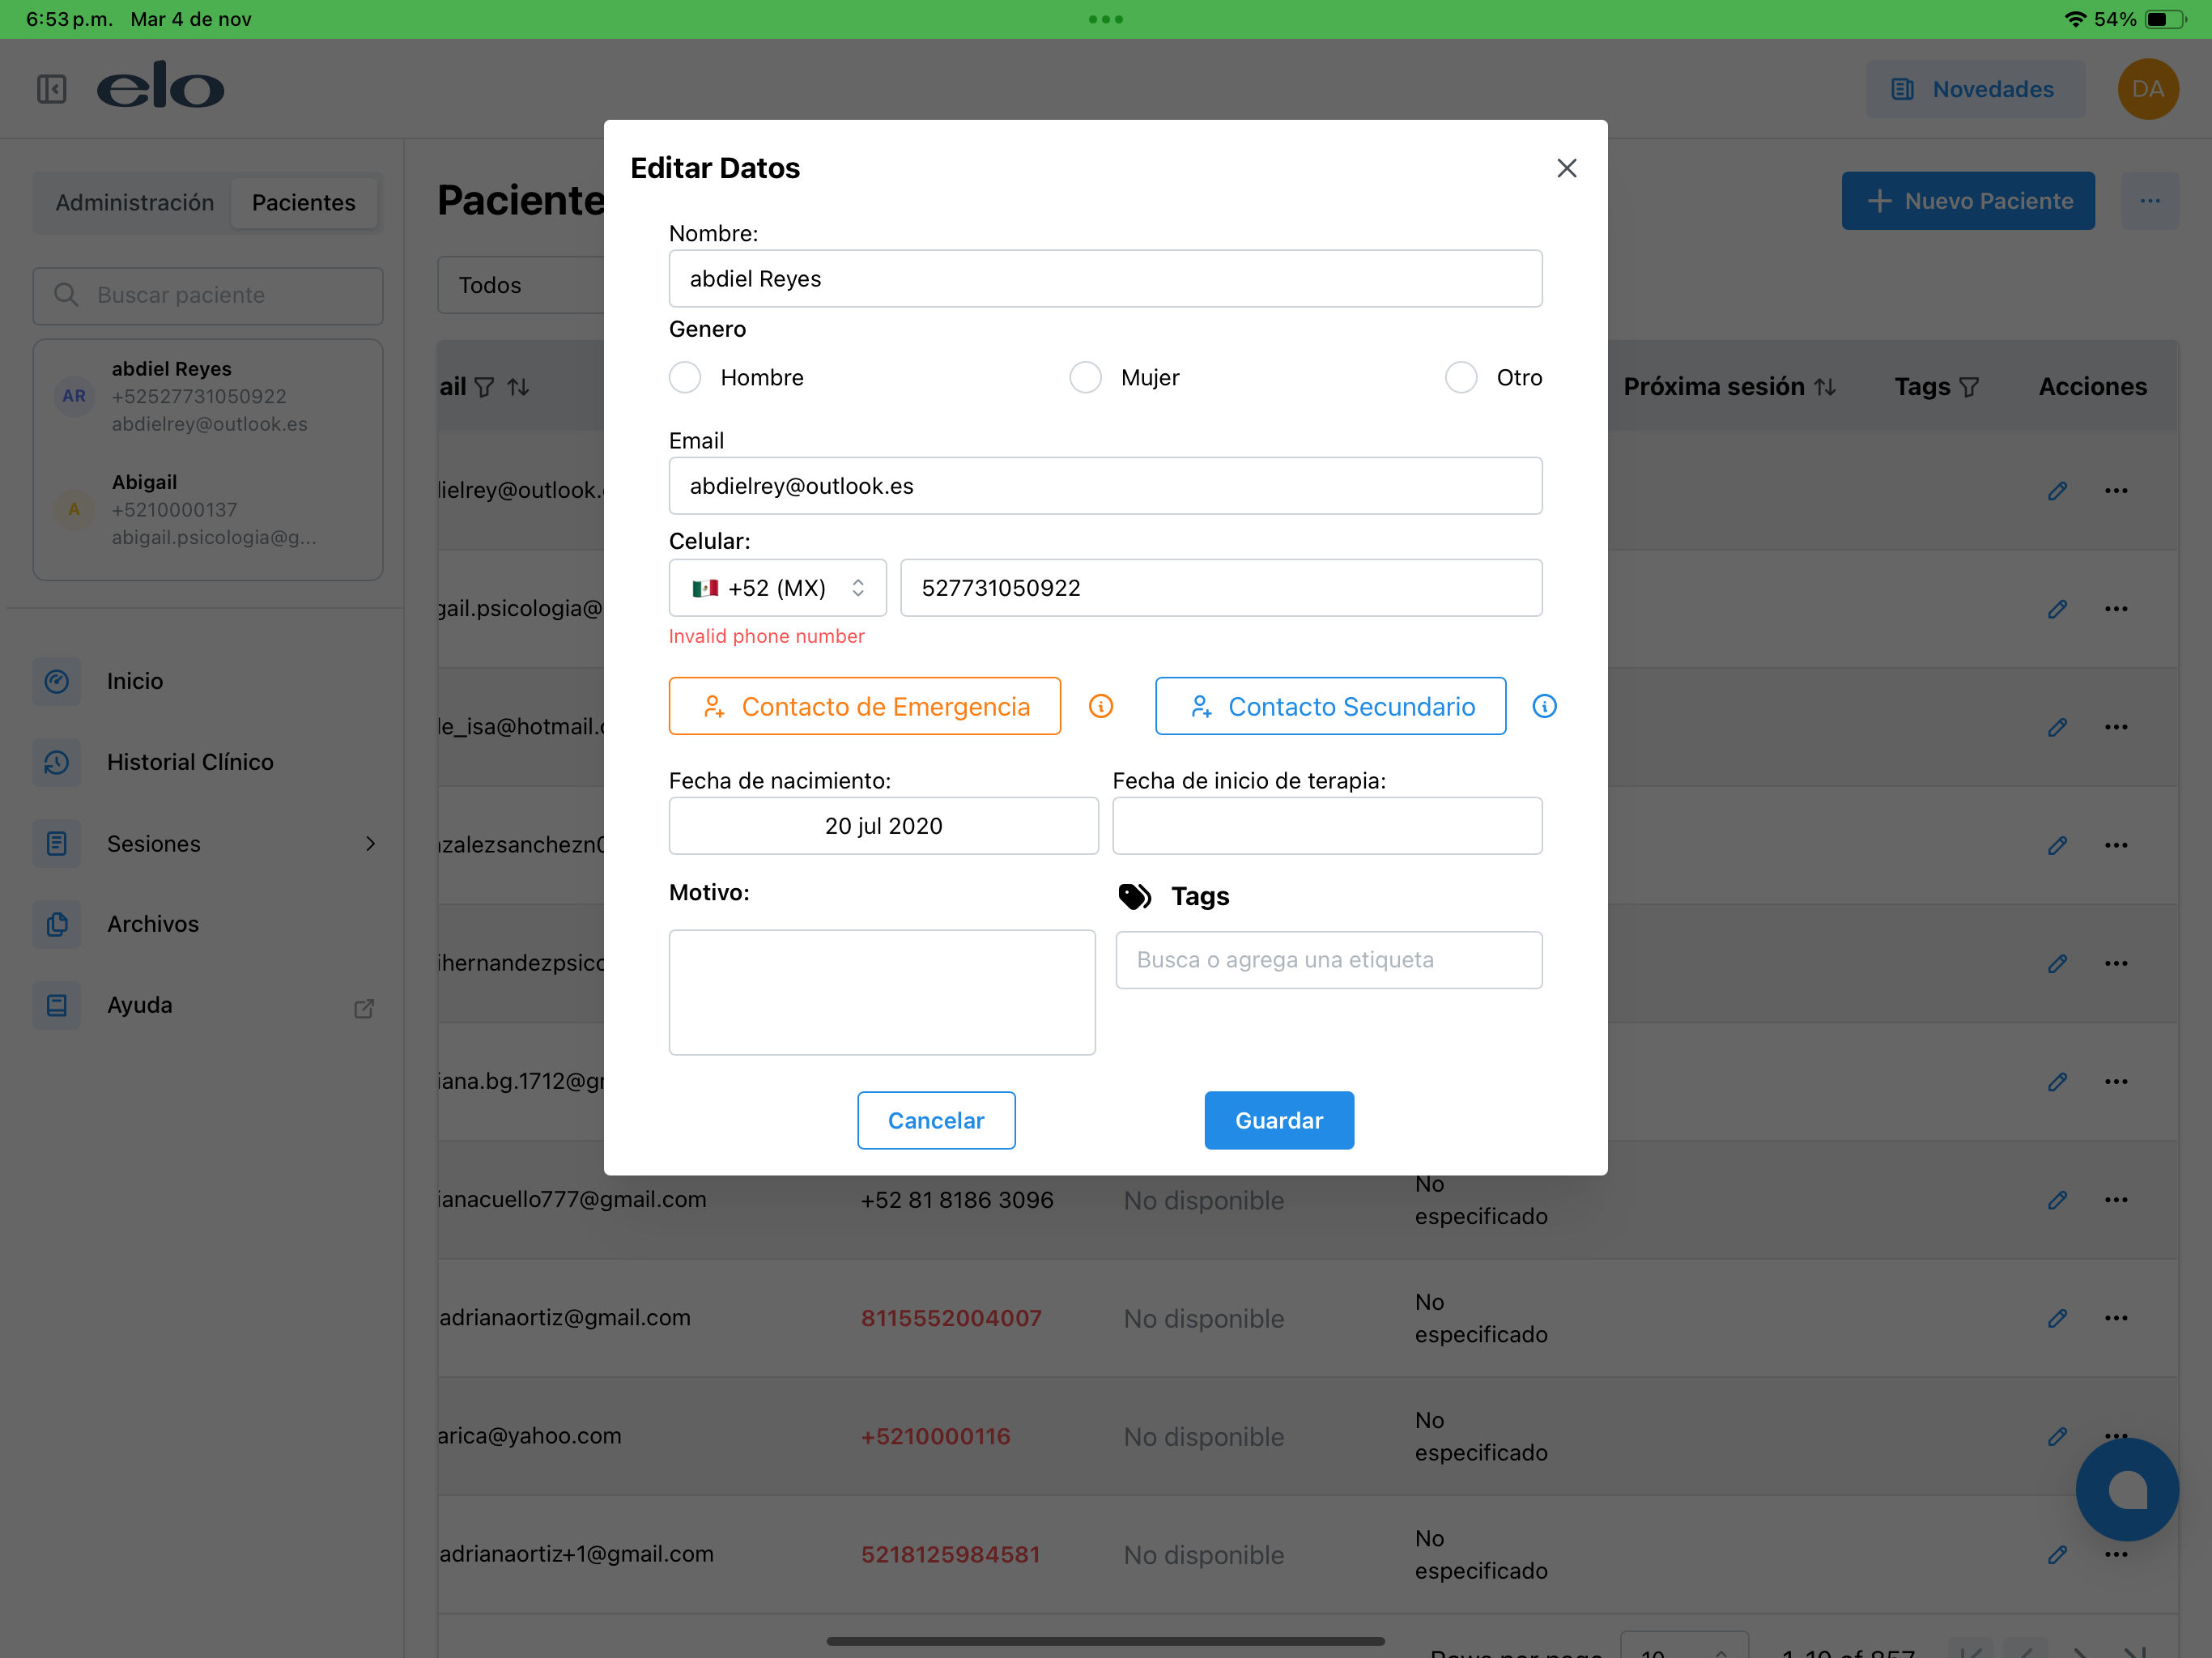Open the +52 (MX) country code dropdown
This screenshot has height=1658, width=2212.
[777, 588]
